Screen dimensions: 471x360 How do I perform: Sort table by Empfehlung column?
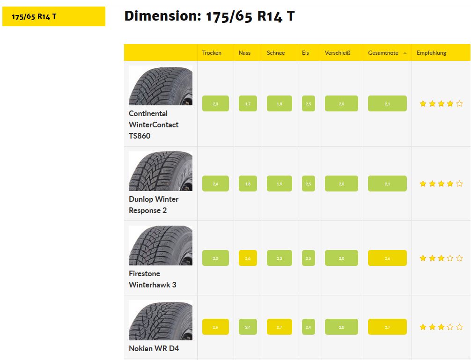coord(441,52)
